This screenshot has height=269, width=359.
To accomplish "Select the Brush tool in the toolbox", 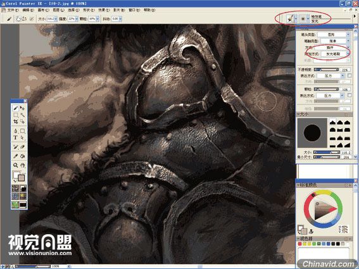I will pos(15,108).
